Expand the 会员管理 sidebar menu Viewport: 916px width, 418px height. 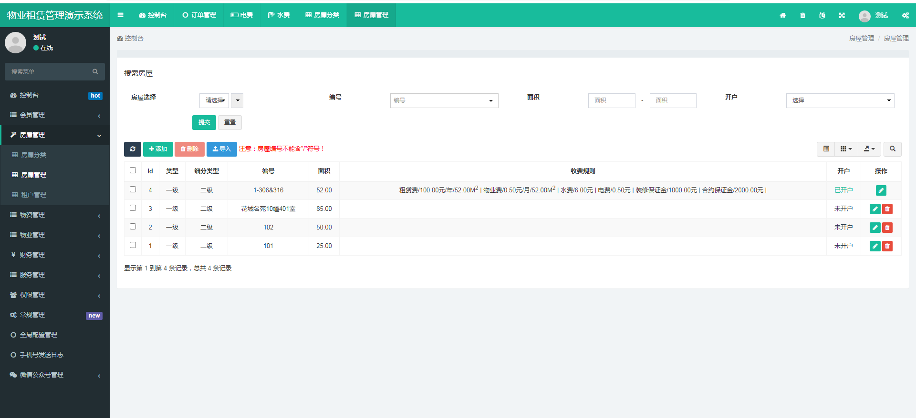click(55, 115)
